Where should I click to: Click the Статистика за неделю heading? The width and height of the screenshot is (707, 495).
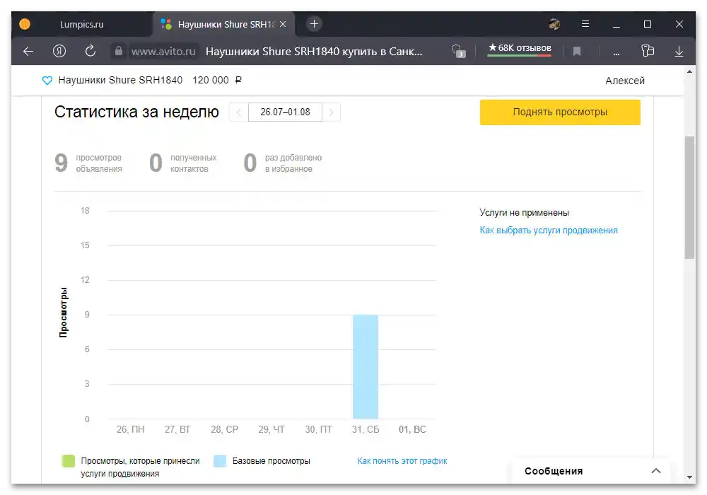tap(136, 112)
